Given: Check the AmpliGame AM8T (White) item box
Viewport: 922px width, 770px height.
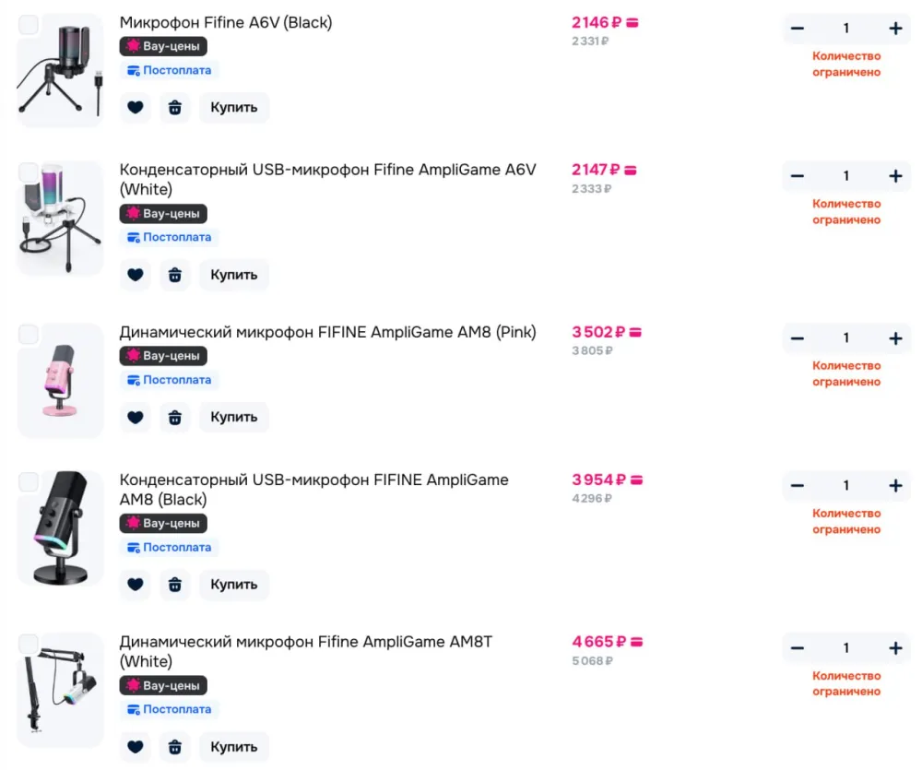Looking at the screenshot, I should click(x=29, y=644).
